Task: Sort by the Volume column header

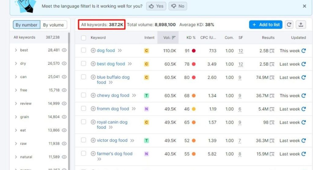Action: (168, 38)
